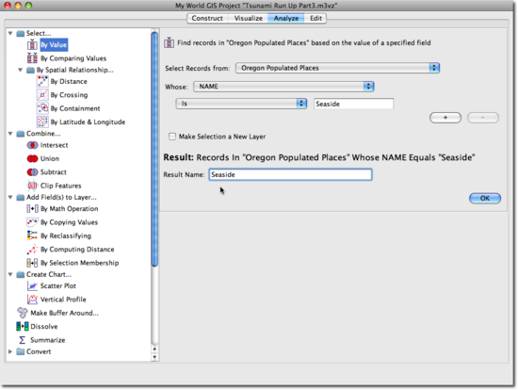
Task: Click the By Copying Values icon
Action: [32, 222]
